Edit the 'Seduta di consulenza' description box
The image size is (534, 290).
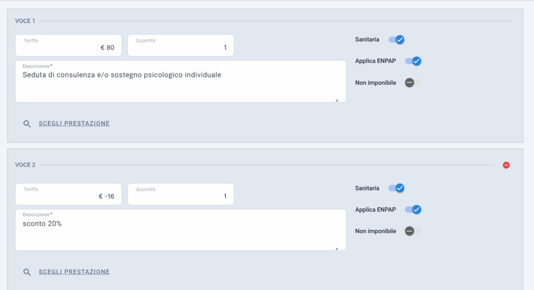[180, 82]
